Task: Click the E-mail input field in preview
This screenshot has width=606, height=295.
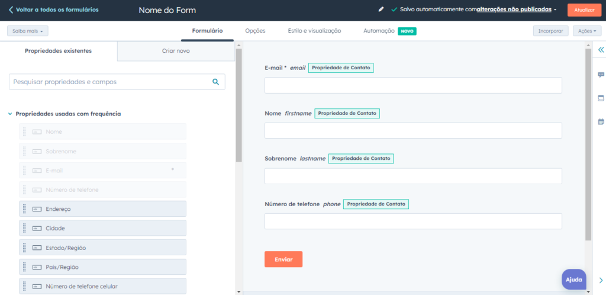Action: tap(413, 85)
